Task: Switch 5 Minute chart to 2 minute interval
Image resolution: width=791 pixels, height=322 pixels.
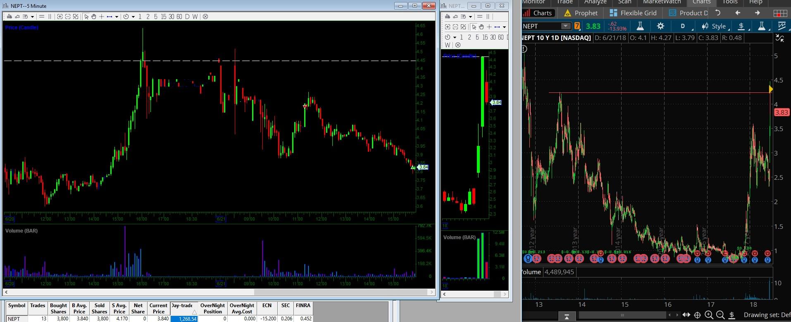Action: pos(148,16)
